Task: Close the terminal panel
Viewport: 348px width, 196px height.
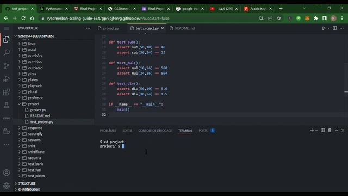Action: (x=343, y=131)
